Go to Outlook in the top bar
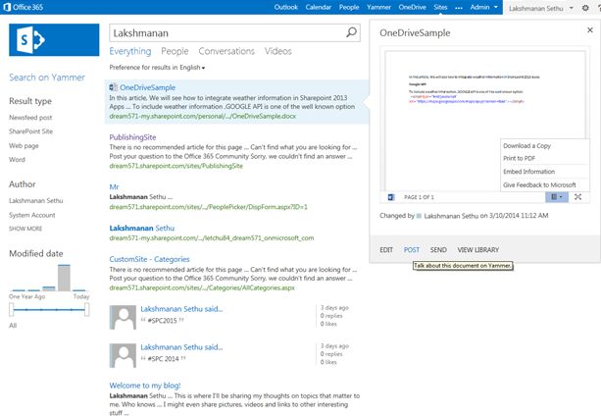601x416 pixels. click(x=286, y=7)
